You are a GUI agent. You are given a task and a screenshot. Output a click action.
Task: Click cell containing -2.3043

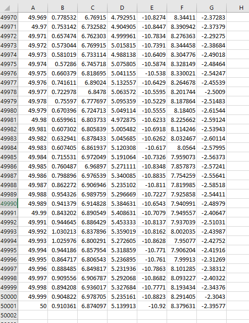click(x=211, y=297)
